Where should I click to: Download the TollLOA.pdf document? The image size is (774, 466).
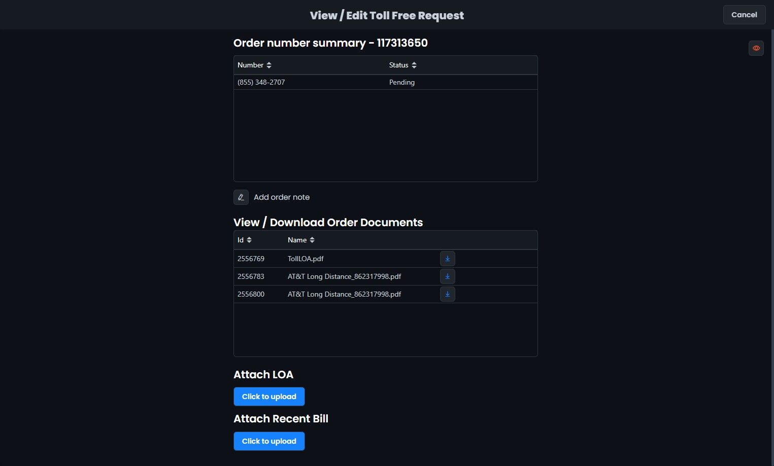447,259
